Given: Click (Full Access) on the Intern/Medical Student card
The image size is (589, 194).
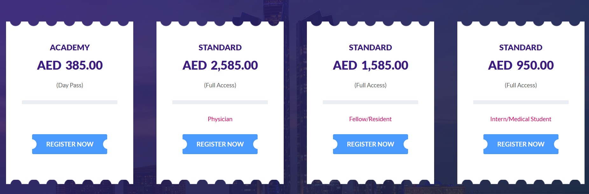Looking at the screenshot, I should coord(521,85).
